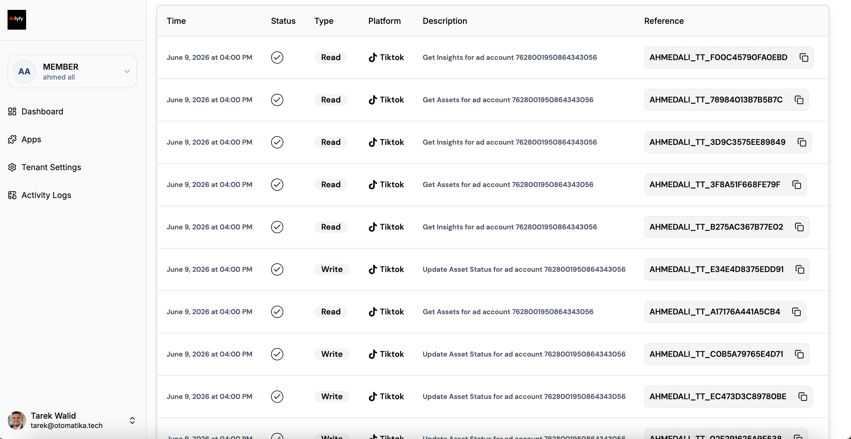The image size is (851, 439).
Task: Click success status icon in 3F8A51F668FE79F row
Action: click(x=277, y=185)
